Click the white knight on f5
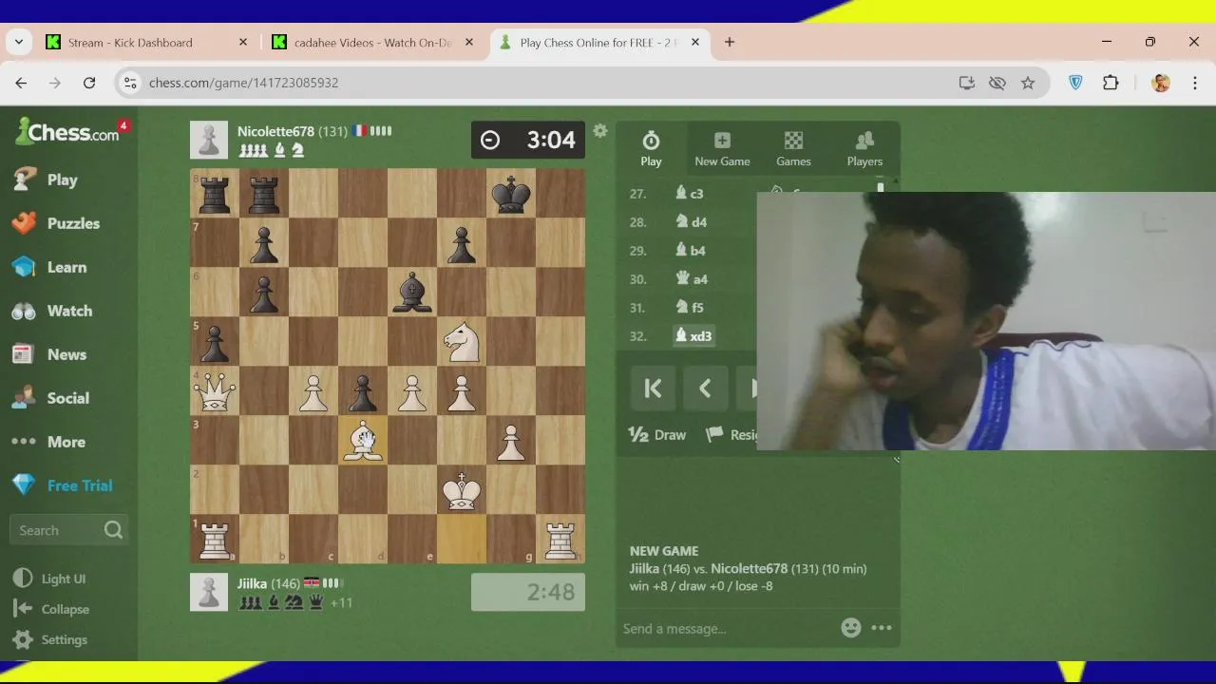This screenshot has height=684, width=1216. [462, 341]
